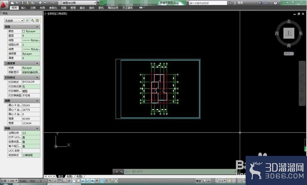
Task: Toggle Object Snap Tracking in status bar
Action: [x=83, y=181]
